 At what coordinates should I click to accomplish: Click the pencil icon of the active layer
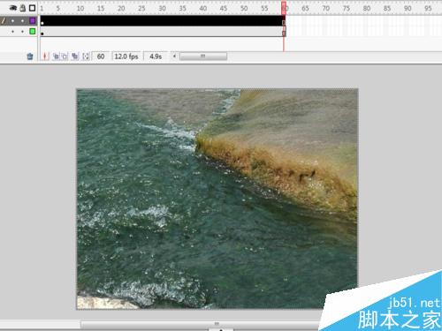pyautogui.click(x=4, y=21)
